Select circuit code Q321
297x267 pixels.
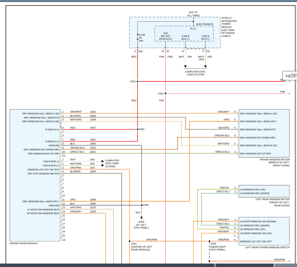pyautogui.click(x=93, y=148)
